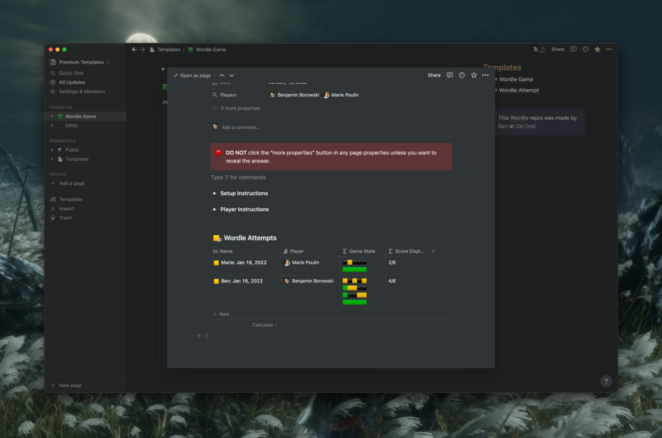Go back with the left arrow in top bar
Screen dimensions: 662x438
pyautogui.click(x=134, y=49)
